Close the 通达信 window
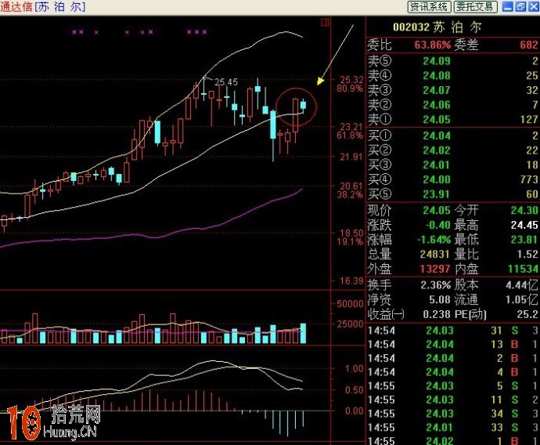 pyautogui.click(x=533, y=6)
